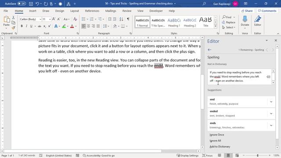Toggle Subscript formatting
The image size is (281, 158).
point(44,26)
